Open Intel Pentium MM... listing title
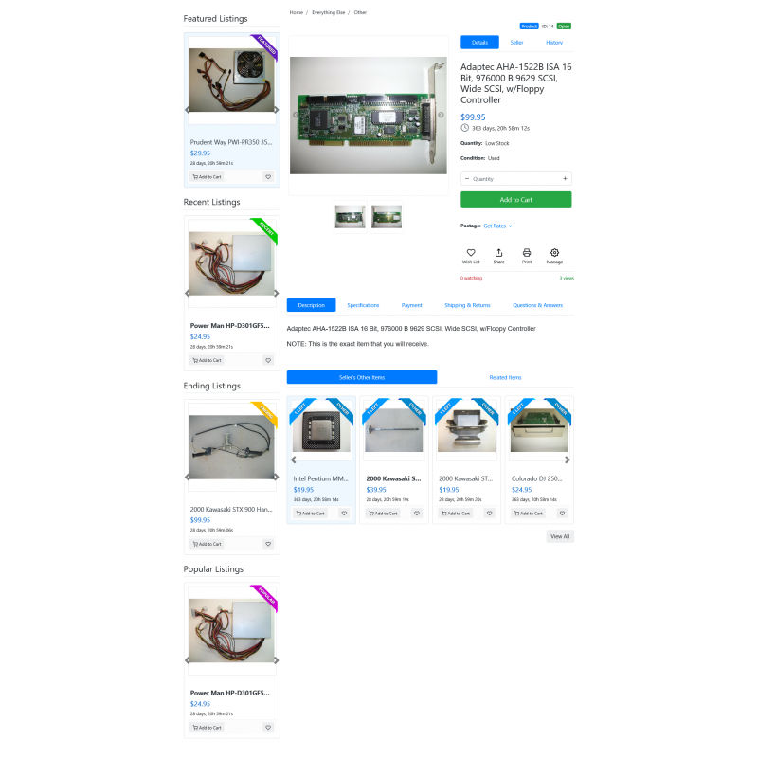Viewport: 758px width, 758px height. tap(320, 478)
